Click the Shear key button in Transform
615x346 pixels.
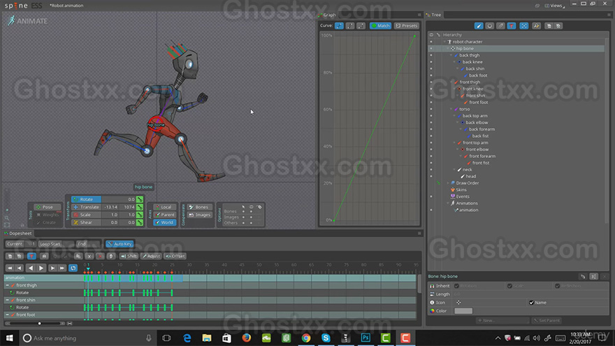pyautogui.click(x=140, y=222)
